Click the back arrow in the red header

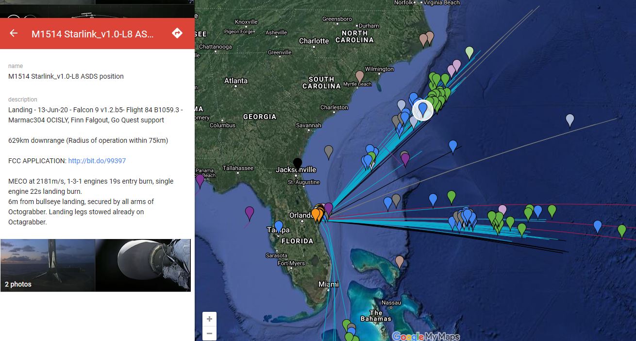pyautogui.click(x=14, y=33)
